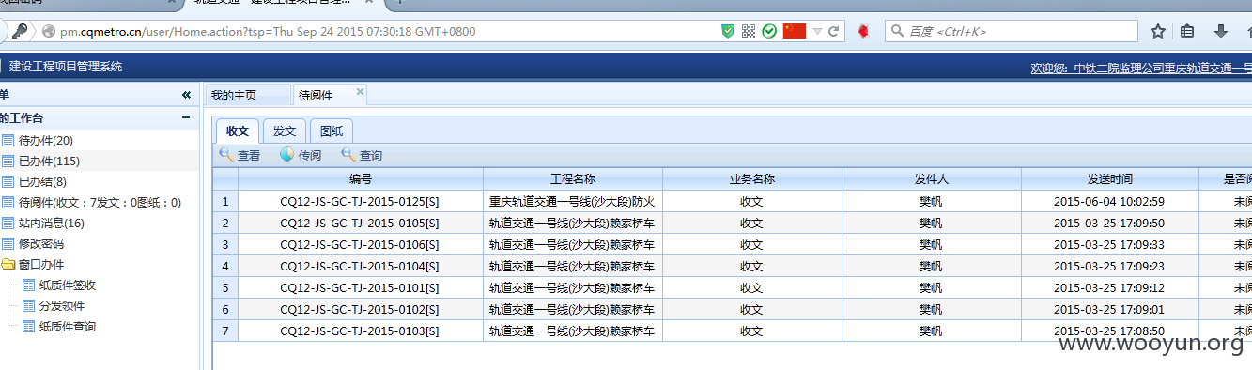This screenshot has width=1252, height=370.
Task: Sort by the 编号 column header
Action: [x=361, y=178]
